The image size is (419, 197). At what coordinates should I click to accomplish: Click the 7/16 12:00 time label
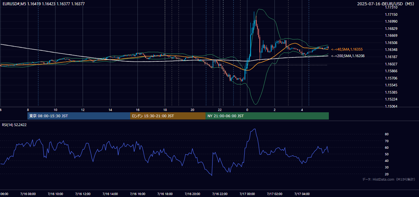pos(83,194)
